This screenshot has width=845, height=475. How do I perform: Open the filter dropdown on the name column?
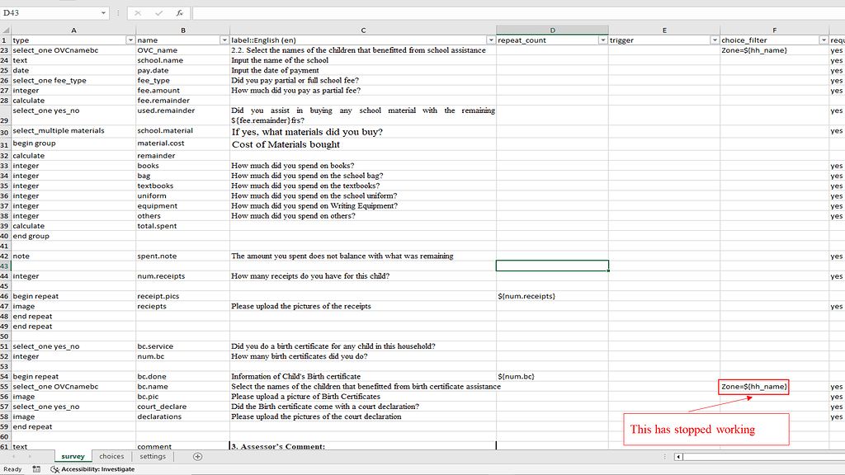point(224,40)
